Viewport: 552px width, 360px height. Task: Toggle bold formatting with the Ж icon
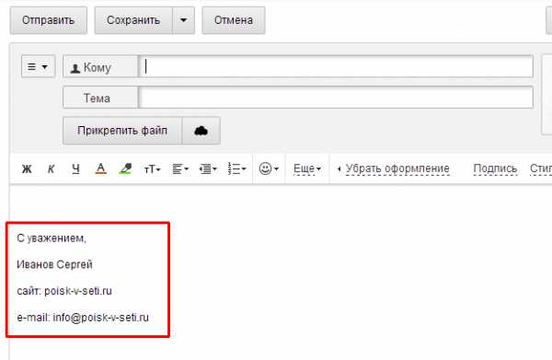click(27, 169)
